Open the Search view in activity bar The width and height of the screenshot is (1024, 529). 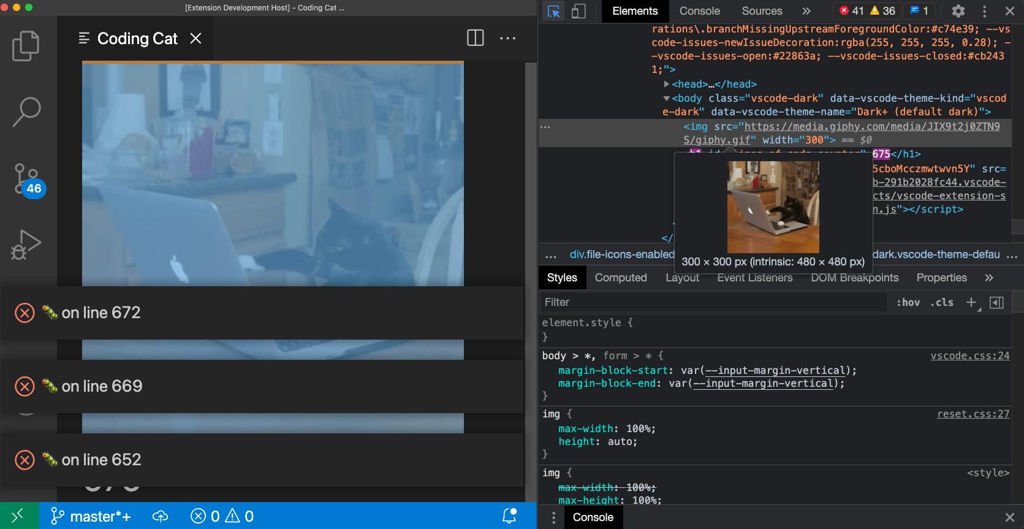26,112
